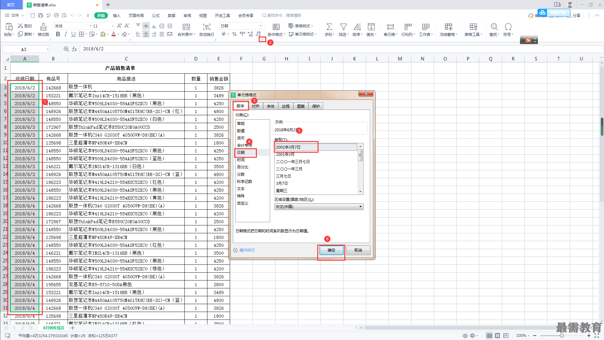Toggle Bold formatting
The image size is (604, 340).
(58, 34)
